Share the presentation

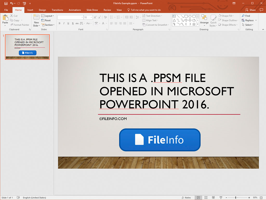[250, 10]
